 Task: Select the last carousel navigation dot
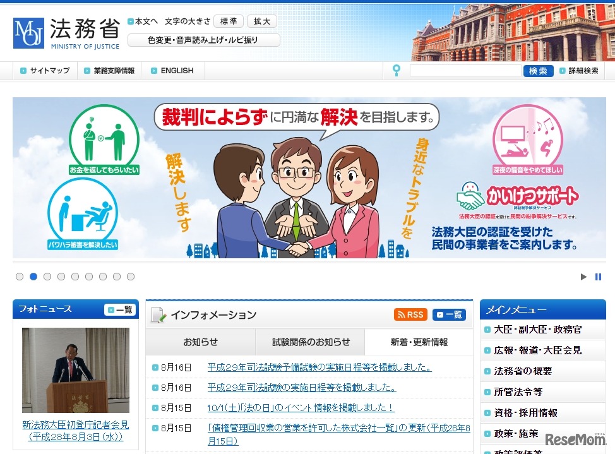pyautogui.click(x=131, y=276)
